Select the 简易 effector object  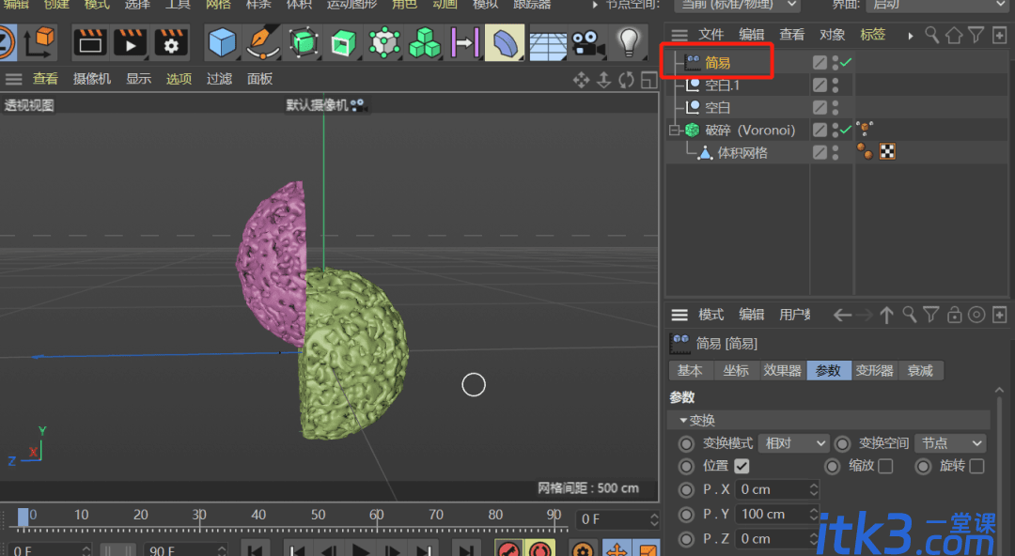click(717, 63)
